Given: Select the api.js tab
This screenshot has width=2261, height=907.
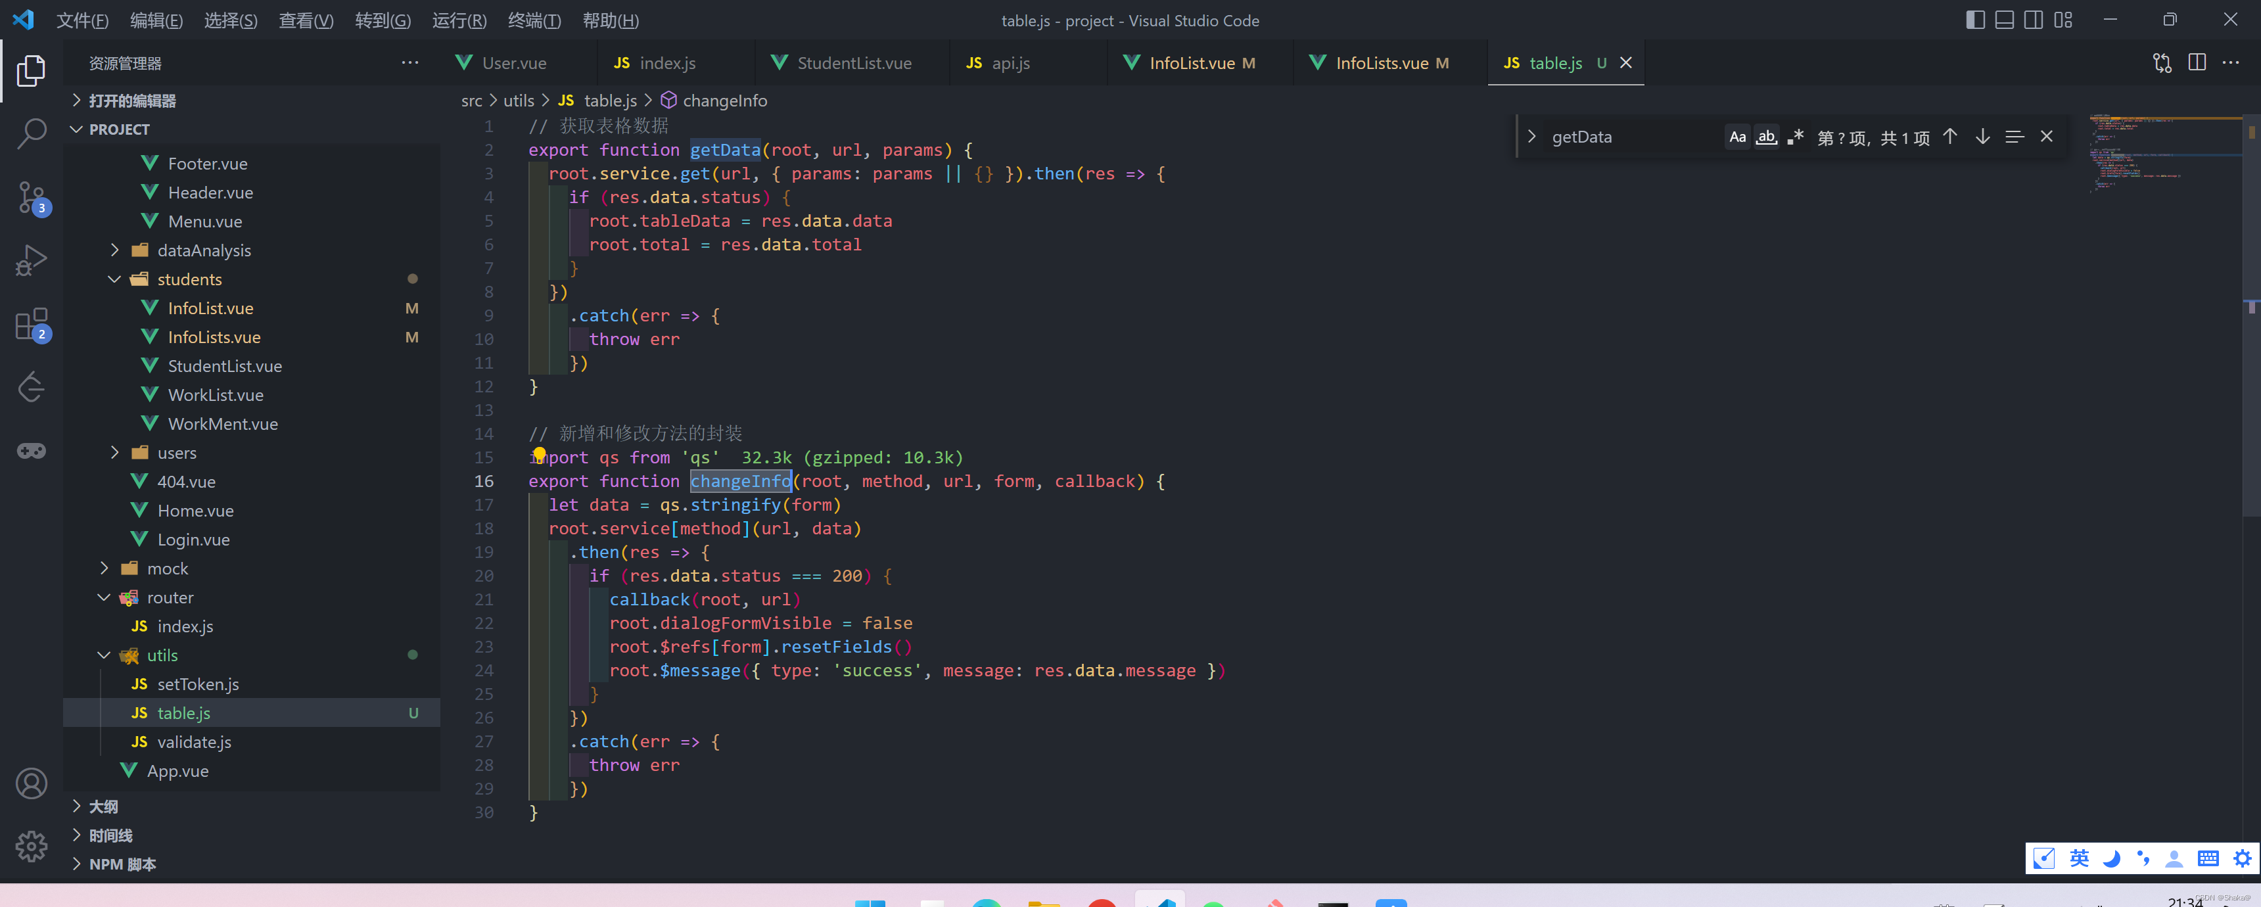Looking at the screenshot, I should (1010, 62).
